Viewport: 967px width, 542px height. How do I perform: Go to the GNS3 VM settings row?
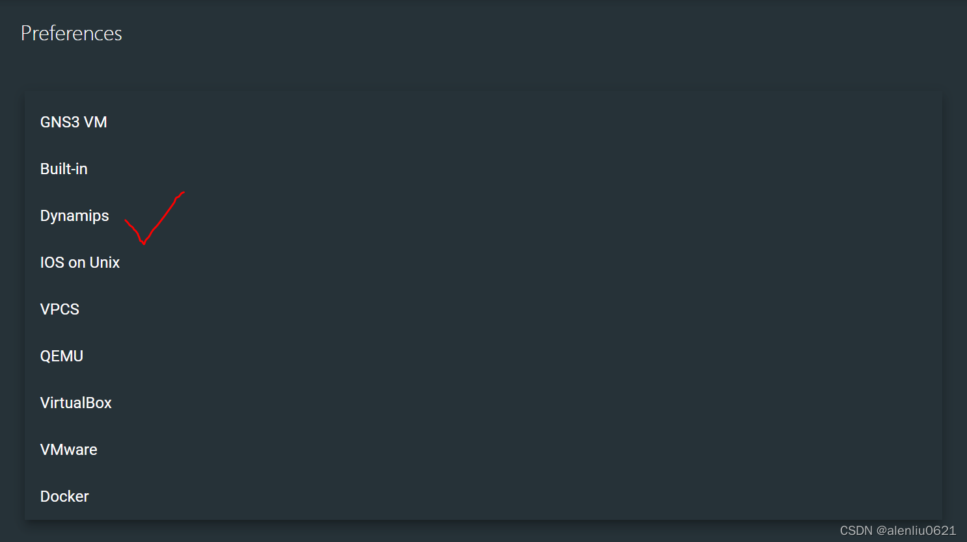point(483,122)
